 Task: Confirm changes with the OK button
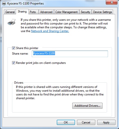tap(66, 122)
